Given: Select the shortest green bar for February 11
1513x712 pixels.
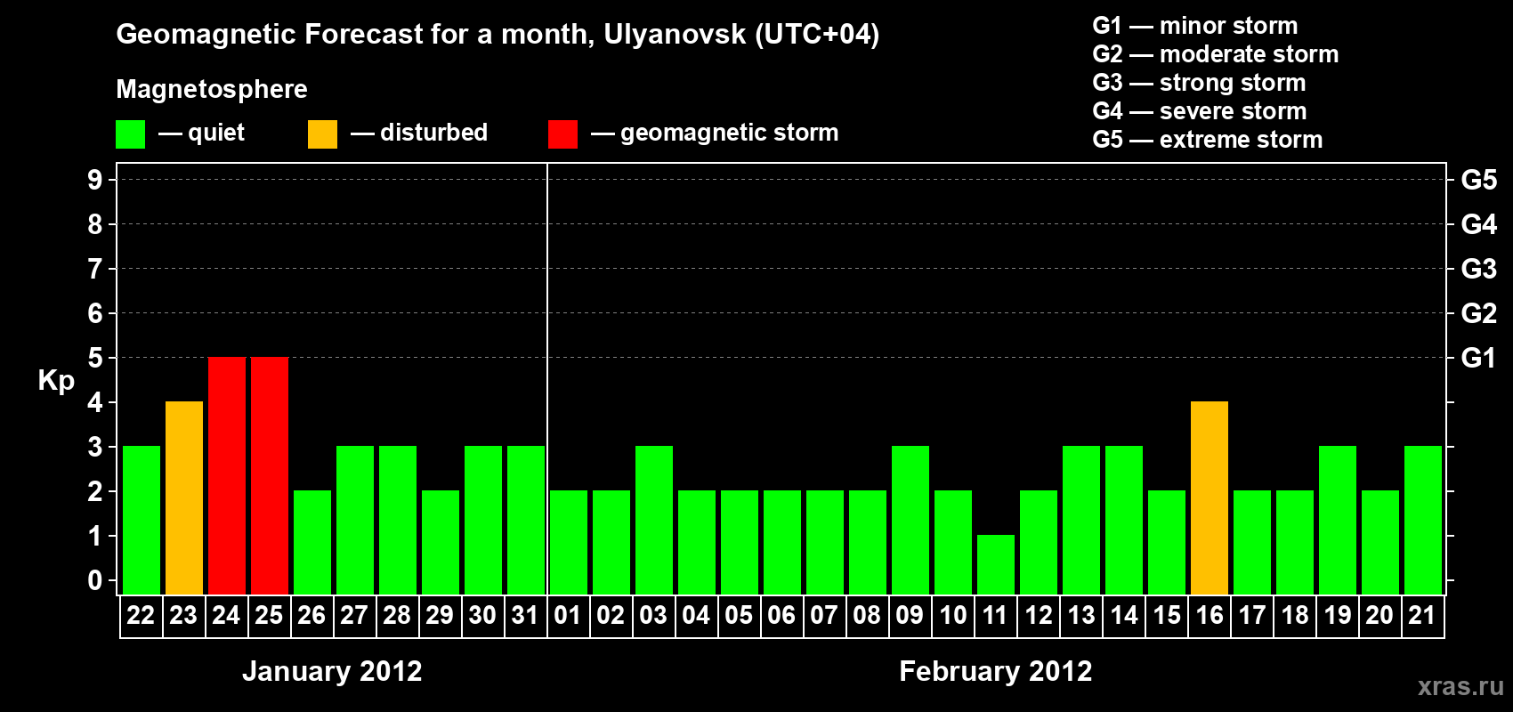Looking at the screenshot, I should point(996,564).
